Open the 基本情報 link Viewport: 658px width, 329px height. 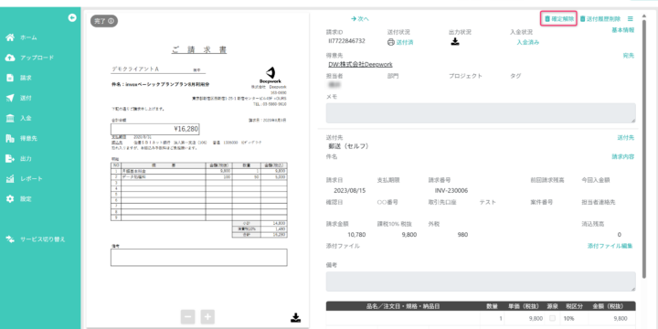(x=622, y=30)
